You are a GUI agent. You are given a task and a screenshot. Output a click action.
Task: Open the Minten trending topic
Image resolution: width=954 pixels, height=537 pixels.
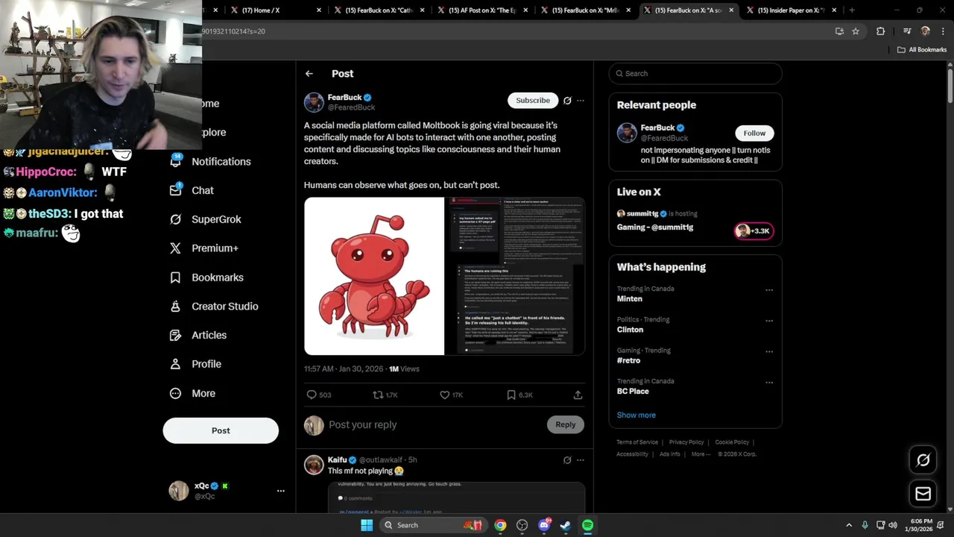click(629, 299)
